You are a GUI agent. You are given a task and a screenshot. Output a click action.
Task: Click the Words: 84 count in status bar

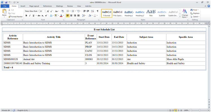6,110
